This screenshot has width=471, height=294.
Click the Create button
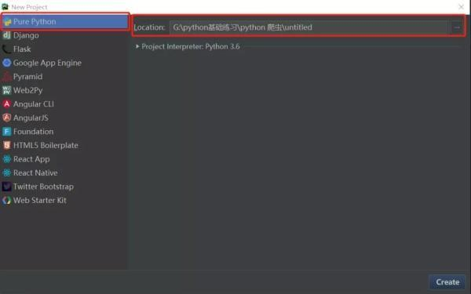point(447,282)
